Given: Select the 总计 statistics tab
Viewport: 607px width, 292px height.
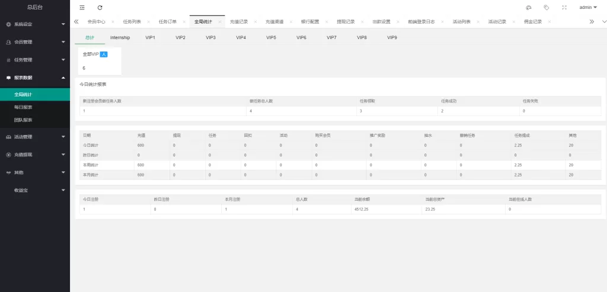Looking at the screenshot, I should (90, 38).
